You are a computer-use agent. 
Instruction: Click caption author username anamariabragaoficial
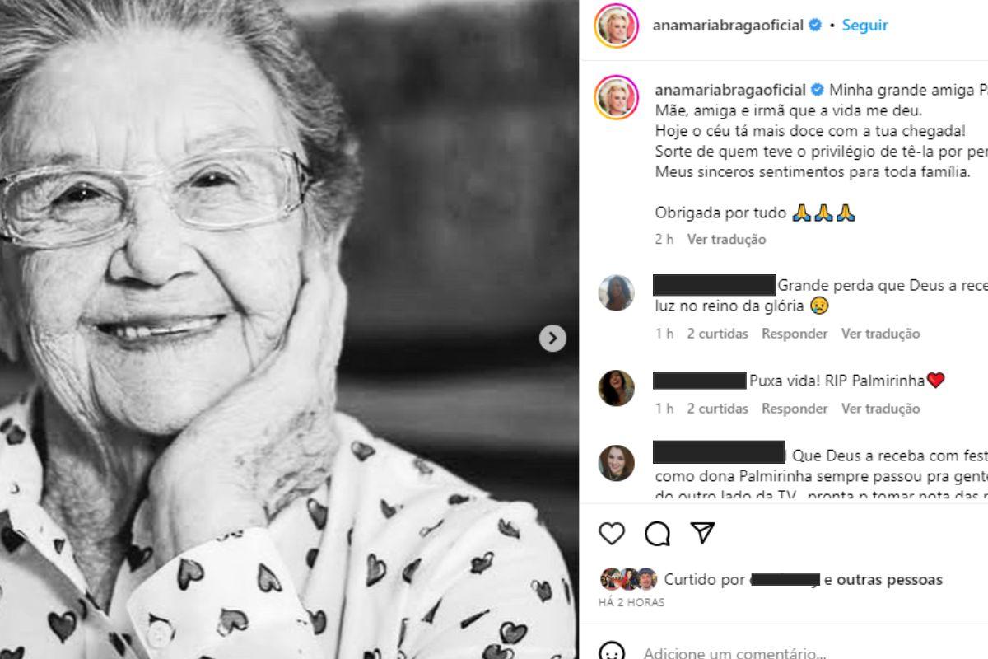728,90
